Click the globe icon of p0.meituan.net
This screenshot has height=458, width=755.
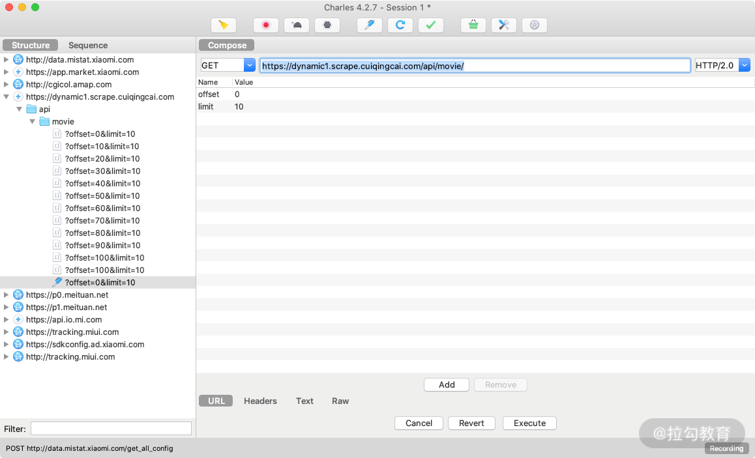[18, 295]
